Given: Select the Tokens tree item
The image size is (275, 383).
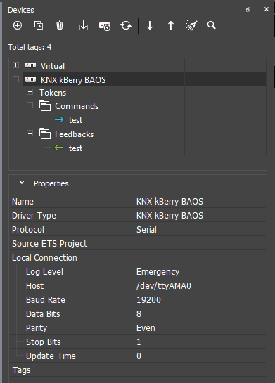Looking at the screenshot, I should coord(53,93).
